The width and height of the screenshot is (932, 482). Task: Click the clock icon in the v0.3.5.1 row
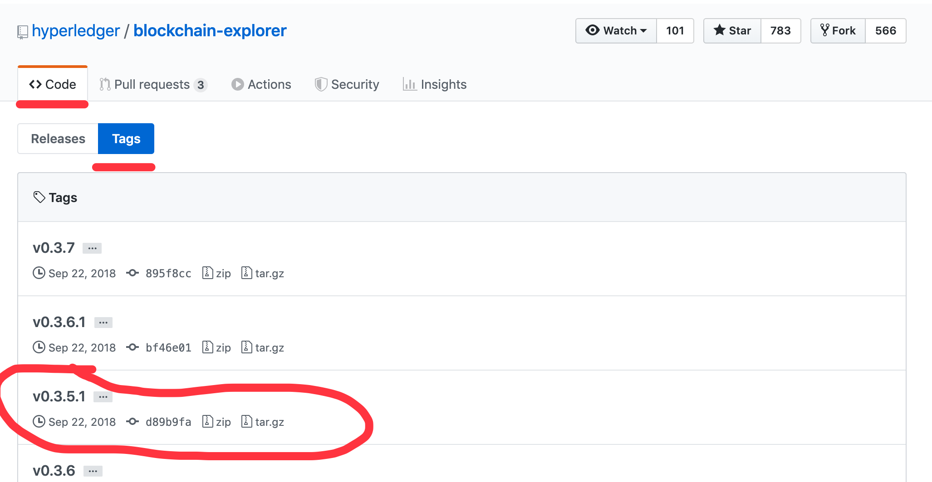(x=39, y=421)
